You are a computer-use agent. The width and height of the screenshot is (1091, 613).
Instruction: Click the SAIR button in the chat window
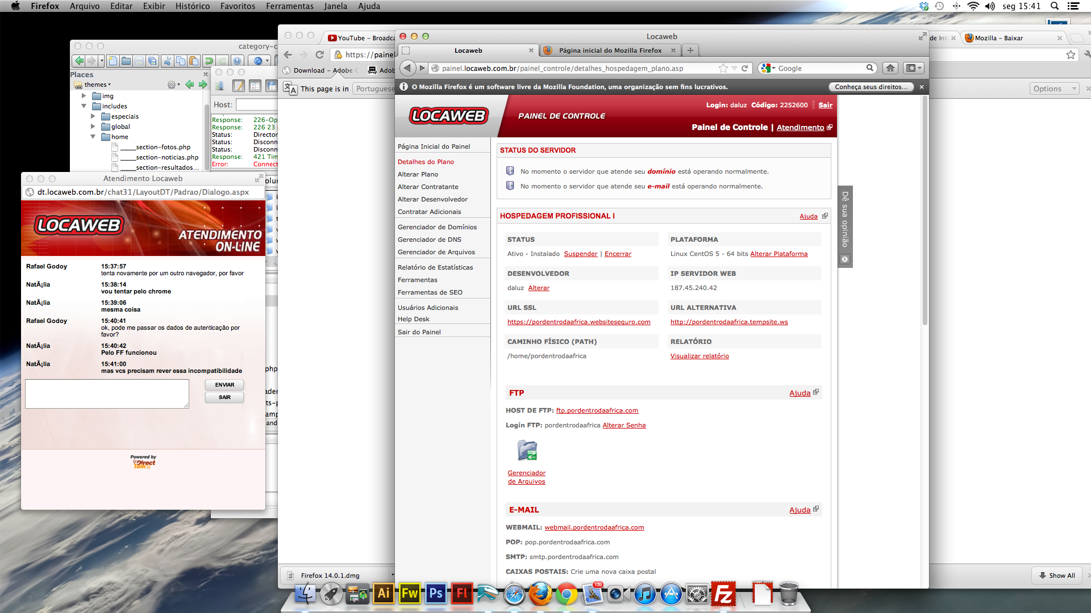pos(224,397)
